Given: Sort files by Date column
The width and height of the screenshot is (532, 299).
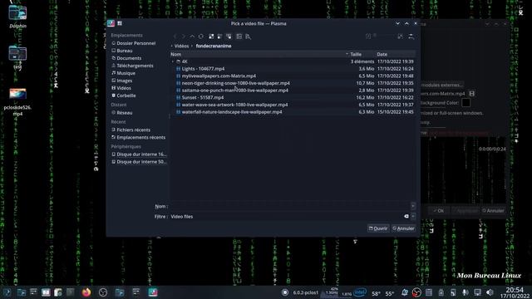Looking at the screenshot, I should point(395,54).
